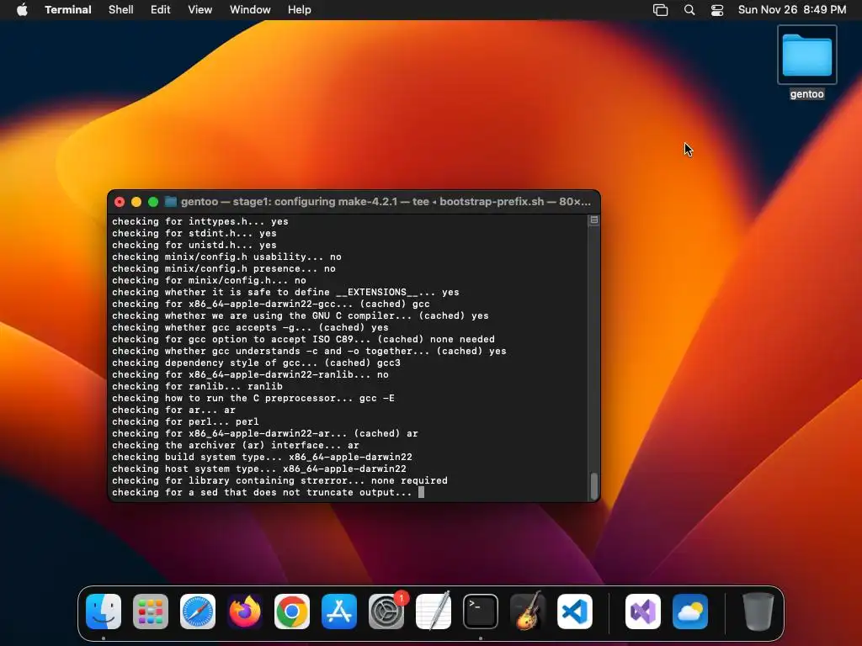Launch Google Chrome from the Dock

292,612
